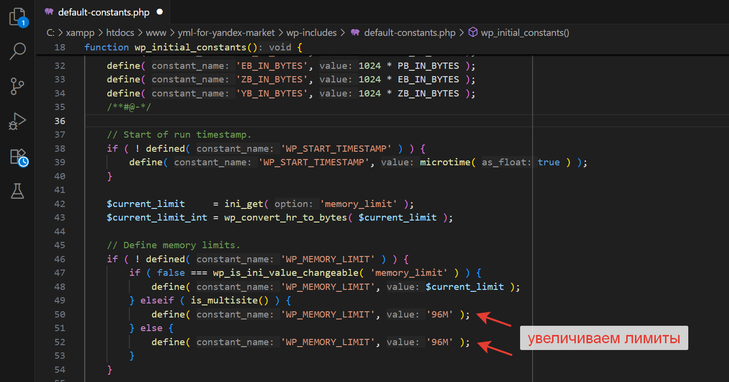Click line number 46 in the gutter
Image resolution: width=729 pixels, height=382 pixels.
point(60,259)
